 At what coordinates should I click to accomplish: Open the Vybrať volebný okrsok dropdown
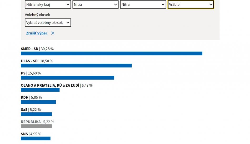click(48, 23)
